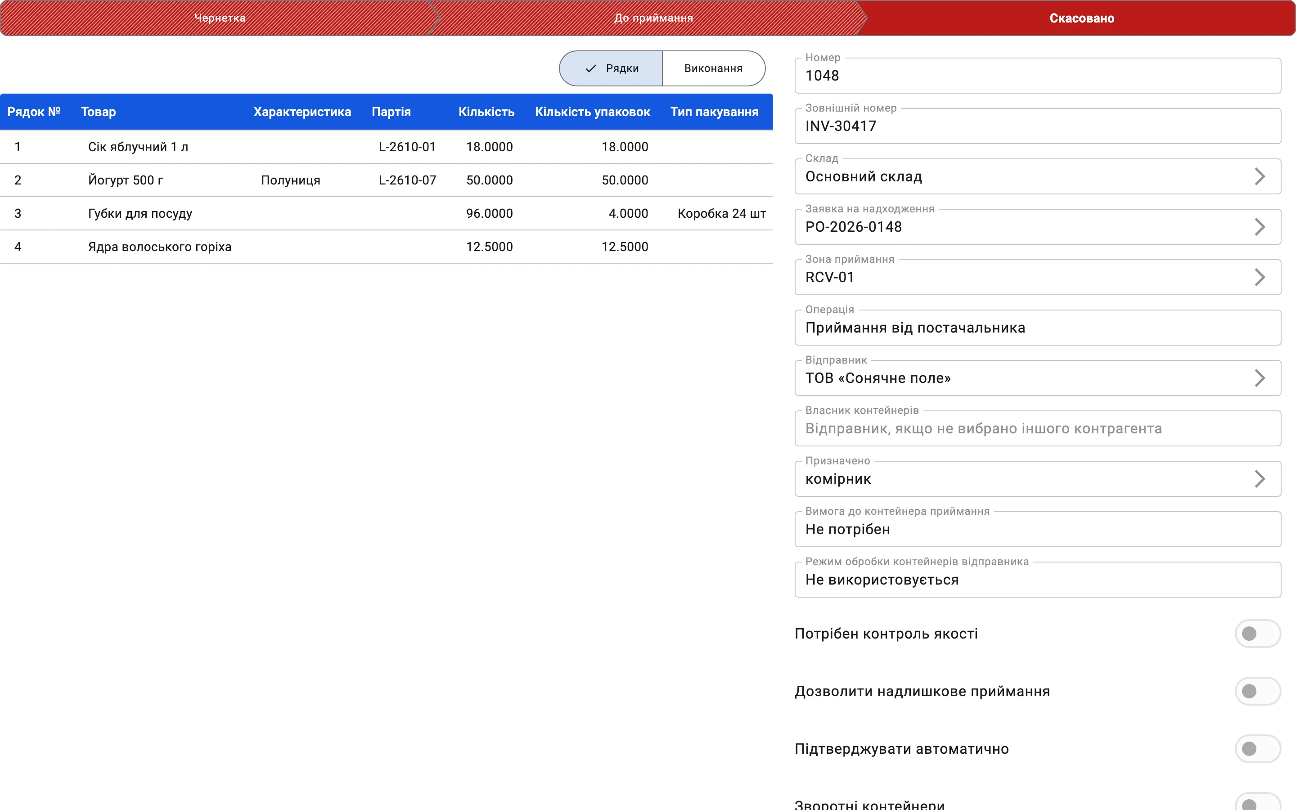Click the Кількість упаковок column header
The height and width of the screenshot is (810, 1296).
(592, 112)
